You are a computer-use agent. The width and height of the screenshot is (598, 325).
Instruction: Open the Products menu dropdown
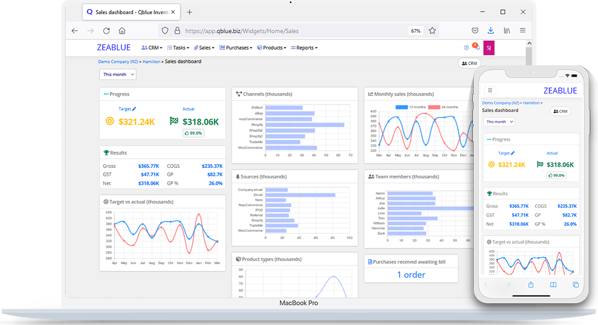(272, 48)
